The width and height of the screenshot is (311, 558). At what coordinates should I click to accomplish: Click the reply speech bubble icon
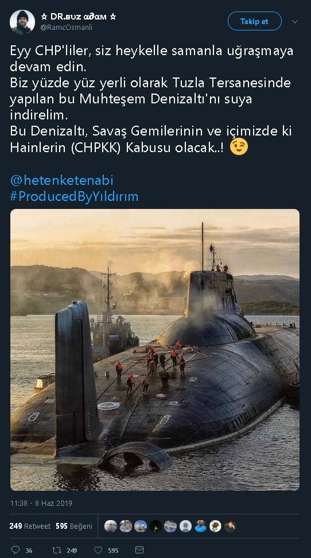15,550
